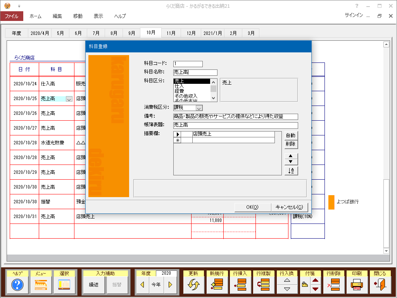Click the title bar help question mark
This screenshot has width=397, height=298.
coord(357,6)
